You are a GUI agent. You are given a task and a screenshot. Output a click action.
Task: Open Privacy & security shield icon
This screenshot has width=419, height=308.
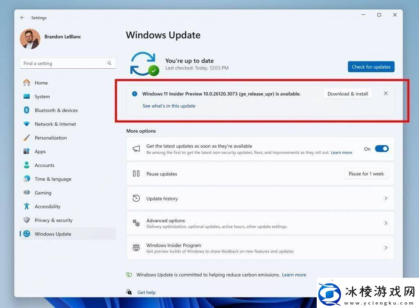tap(27, 220)
